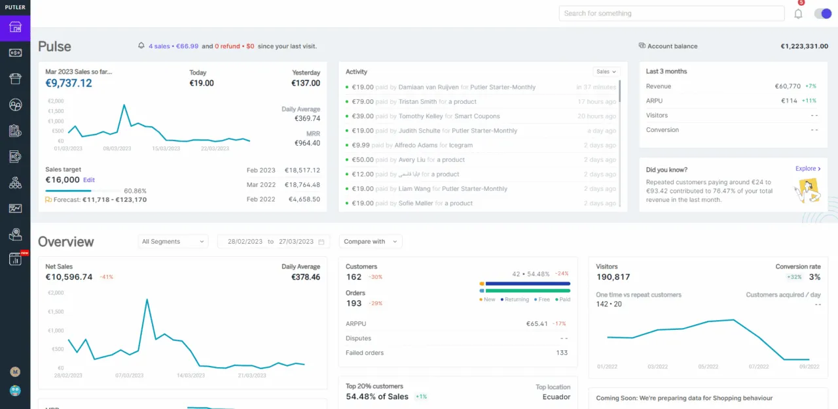Click the green Paid orders bar
The width and height of the screenshot is (838, 409).
(527, 291)
